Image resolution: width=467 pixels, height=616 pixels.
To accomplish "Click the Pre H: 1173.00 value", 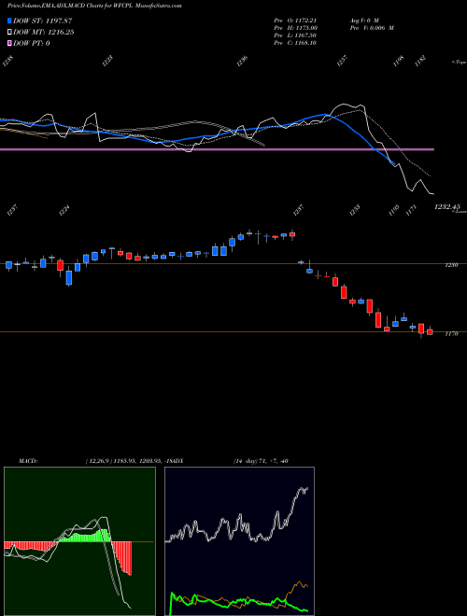I will [x=295, y=28].
